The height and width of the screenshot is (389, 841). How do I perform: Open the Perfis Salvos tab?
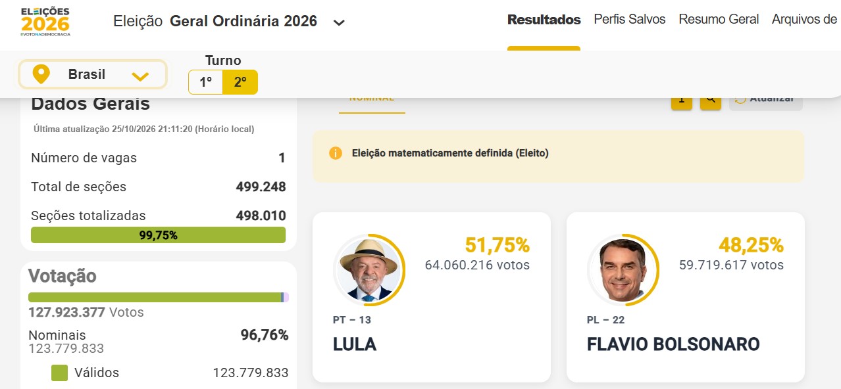pyautogui.click(x=630, y=20)
